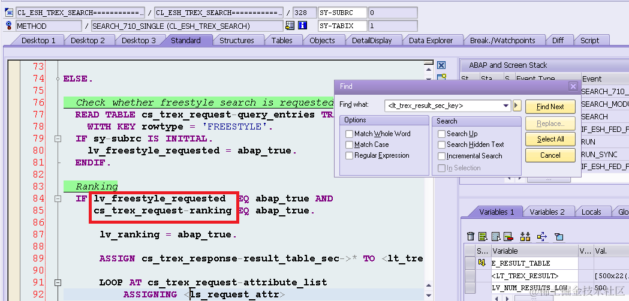Click the ABAP and Screen Stack title

pyautogui.click(x=508, y=65)
